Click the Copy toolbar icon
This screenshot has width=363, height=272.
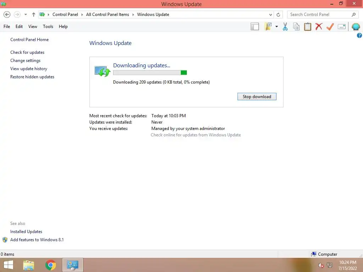click(x=296, y=27)
